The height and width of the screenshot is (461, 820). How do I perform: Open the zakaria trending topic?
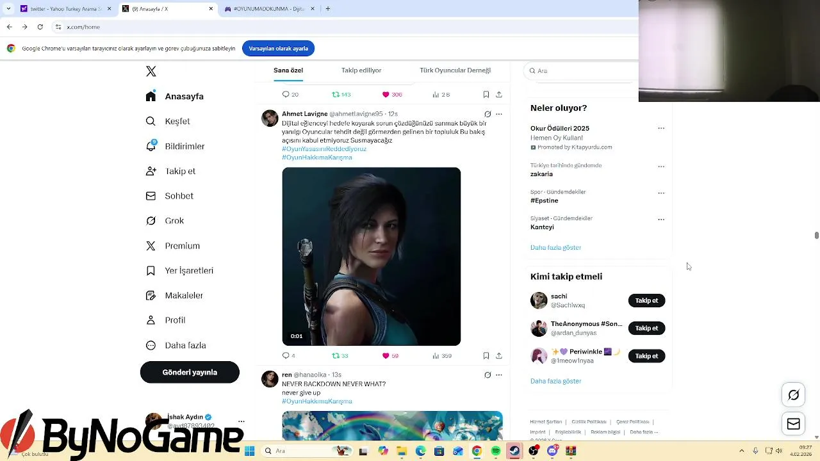(541, 174)
